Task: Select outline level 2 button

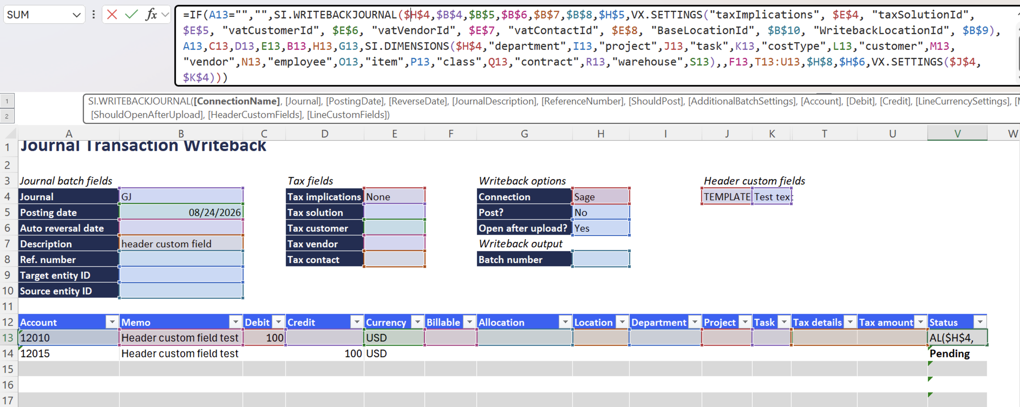Action: click(7, 116)
